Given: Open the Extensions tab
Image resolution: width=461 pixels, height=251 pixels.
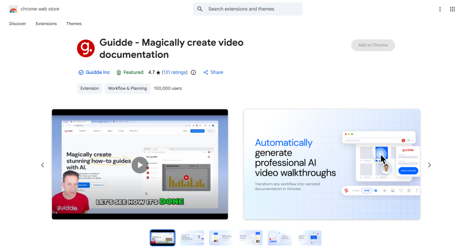Looking at the screenshot, I should pos(46,24).
